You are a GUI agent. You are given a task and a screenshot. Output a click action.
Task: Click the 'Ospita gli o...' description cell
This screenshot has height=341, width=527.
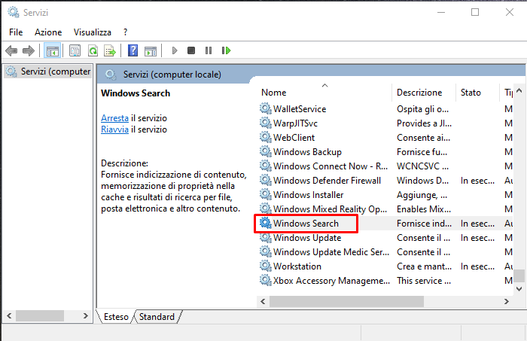(x=422, y=109)
